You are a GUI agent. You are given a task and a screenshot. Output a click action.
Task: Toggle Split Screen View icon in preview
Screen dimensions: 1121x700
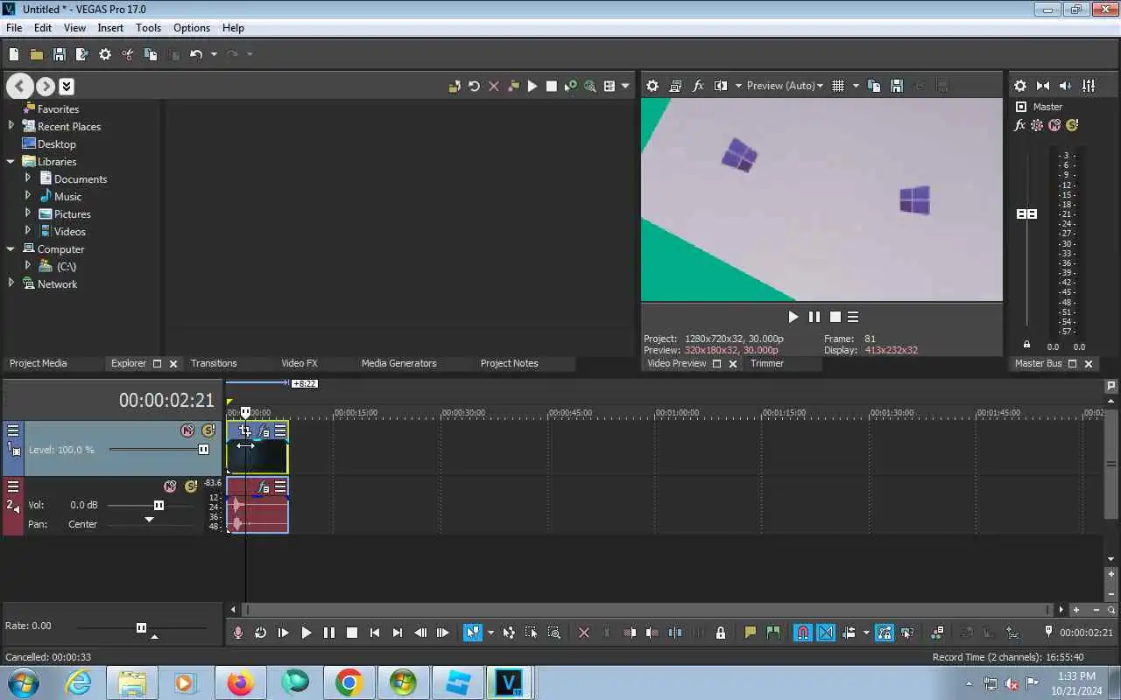pyautogui.click(x=721, y=86)
